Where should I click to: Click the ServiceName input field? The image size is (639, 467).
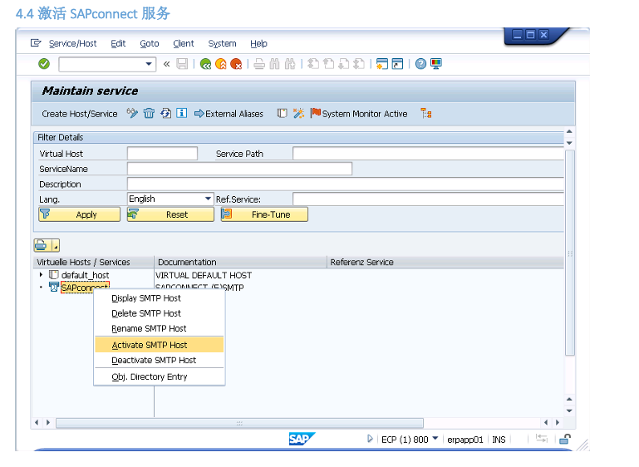coord(239,169)
